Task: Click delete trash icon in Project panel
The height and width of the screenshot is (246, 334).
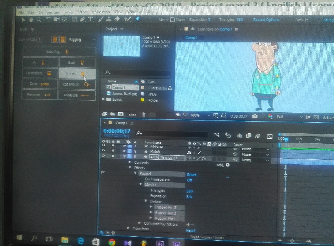Action: tap(143, 114)
